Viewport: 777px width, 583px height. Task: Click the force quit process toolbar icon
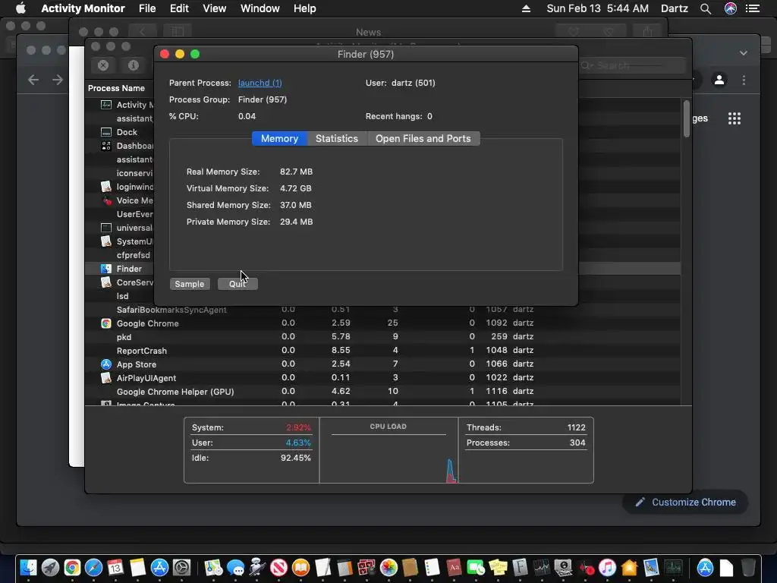pos(103,65)
